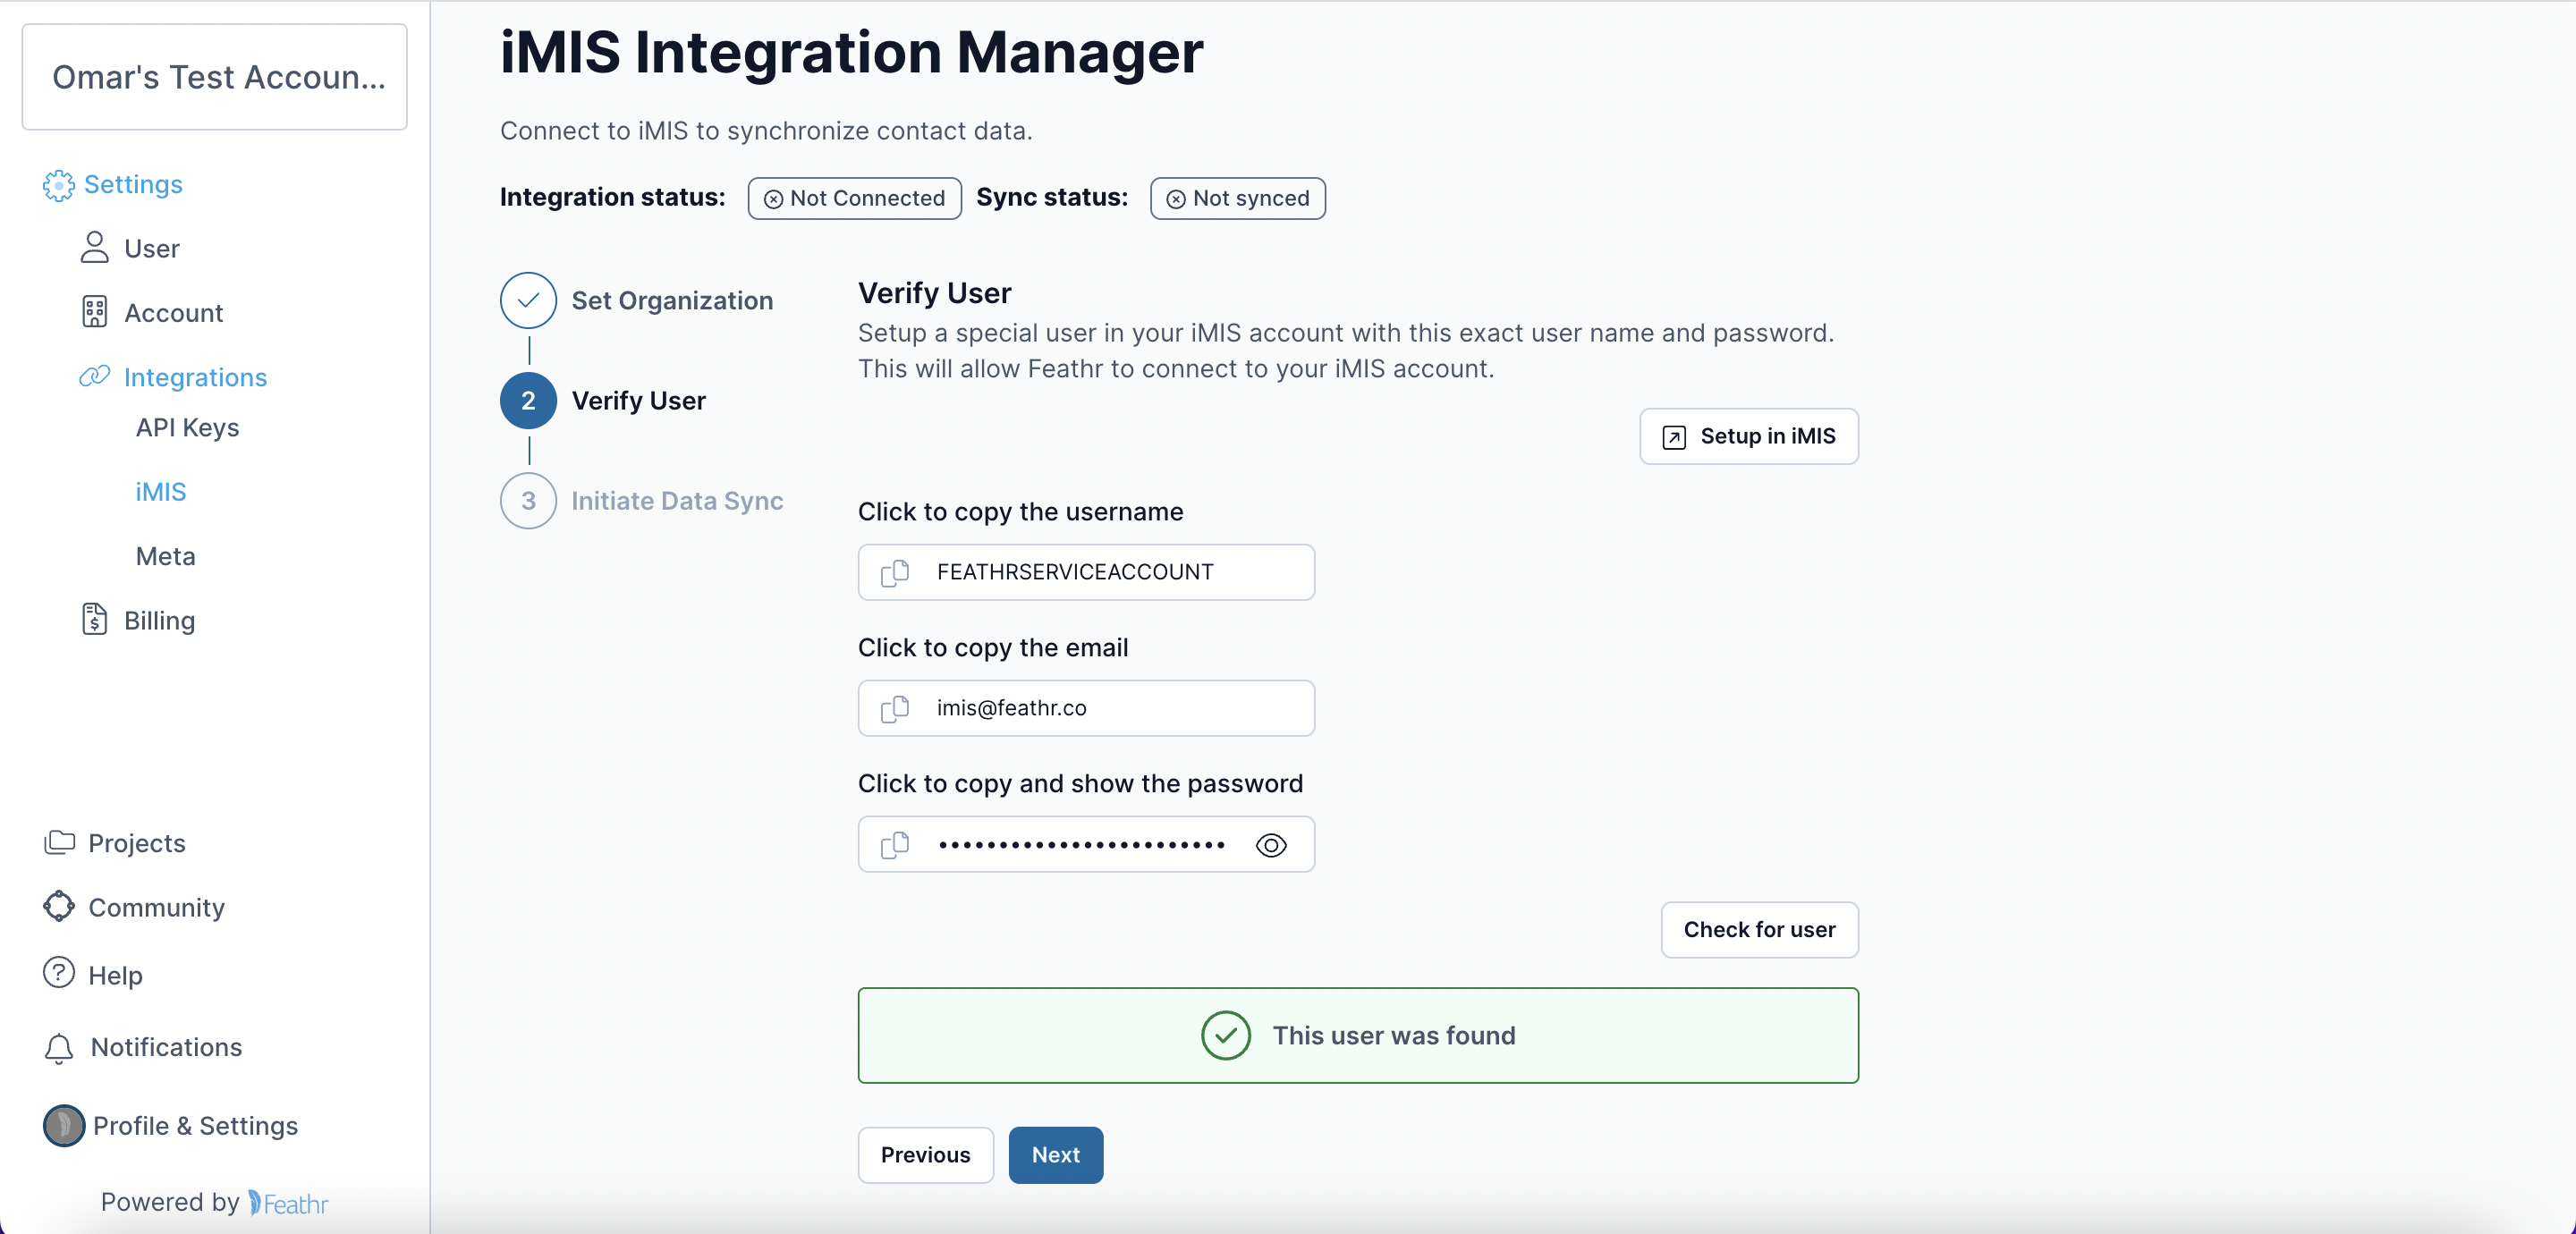Open API Keys settings
Screen dimensions: 2576x1234
pos(187,427)
